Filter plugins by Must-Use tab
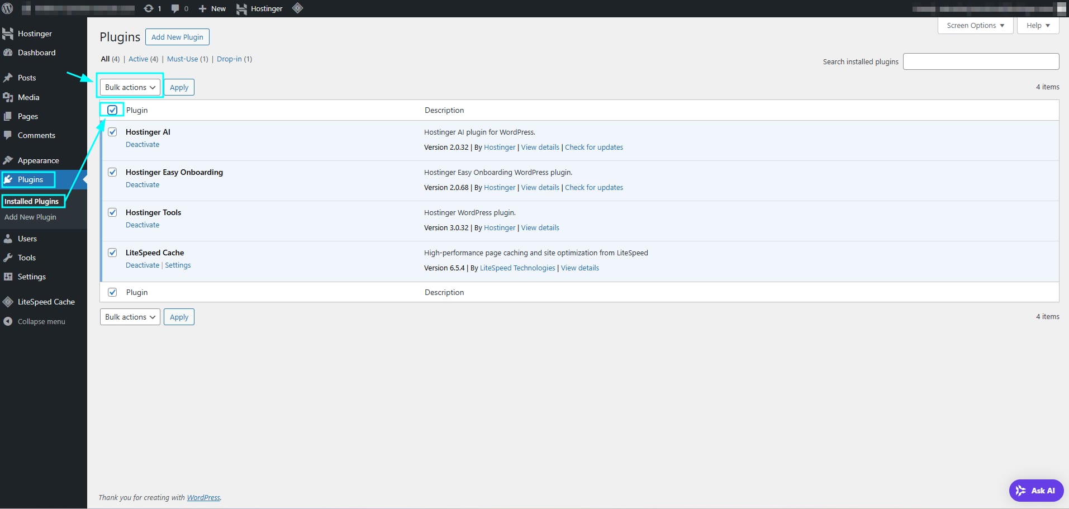 tap(182, 59)
